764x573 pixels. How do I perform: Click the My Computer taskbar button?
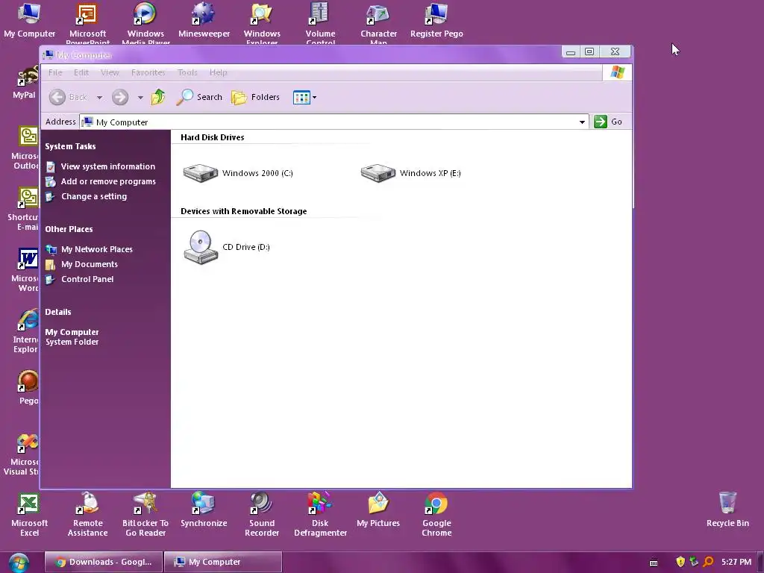click(x=222, y=562)
